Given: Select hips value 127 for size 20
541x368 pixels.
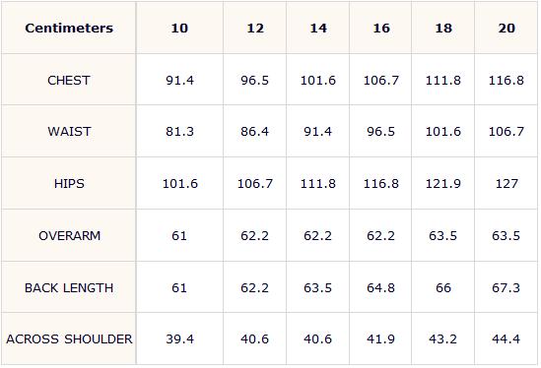Looking at the screenshot, I should pyautogui.click(x=507, y=184).
